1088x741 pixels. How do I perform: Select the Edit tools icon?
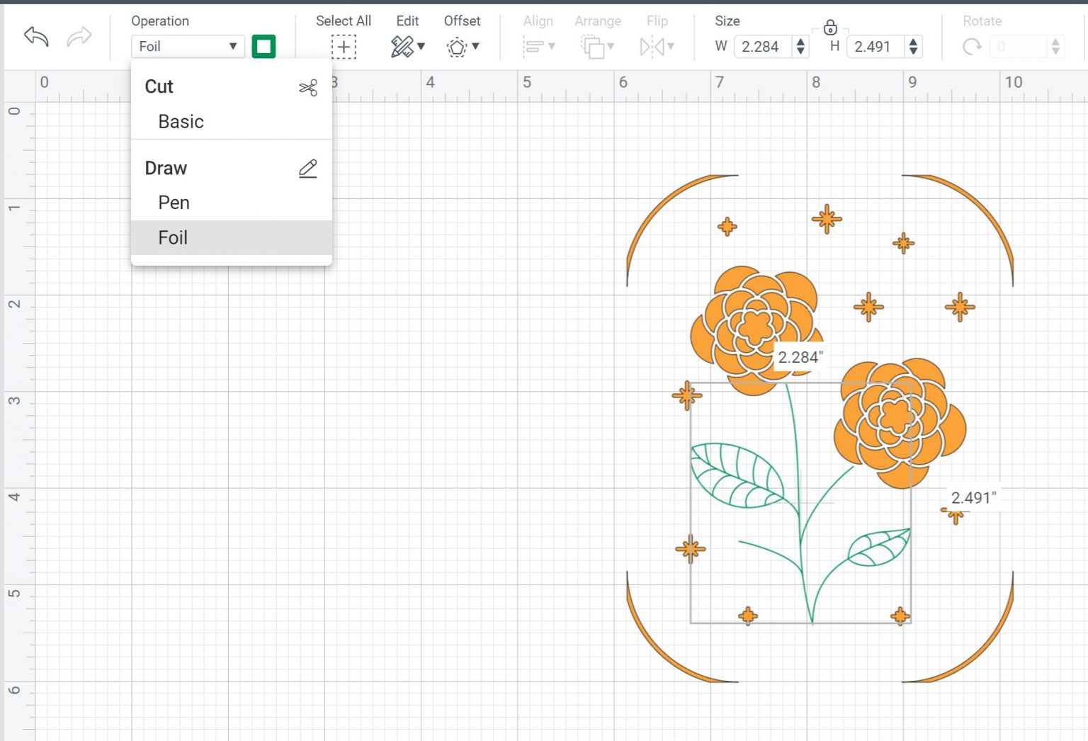401,45
